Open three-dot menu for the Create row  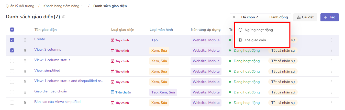point(331,40)
